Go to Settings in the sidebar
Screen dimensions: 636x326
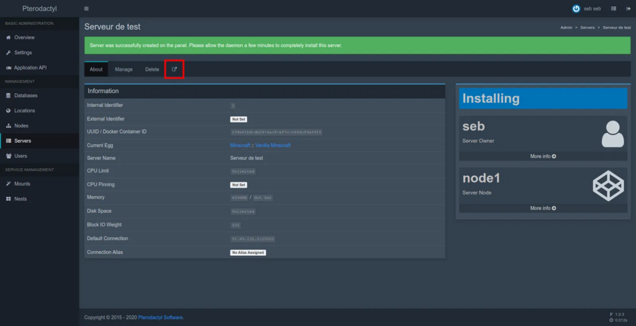pyautogui.click(x=23, y=53)
